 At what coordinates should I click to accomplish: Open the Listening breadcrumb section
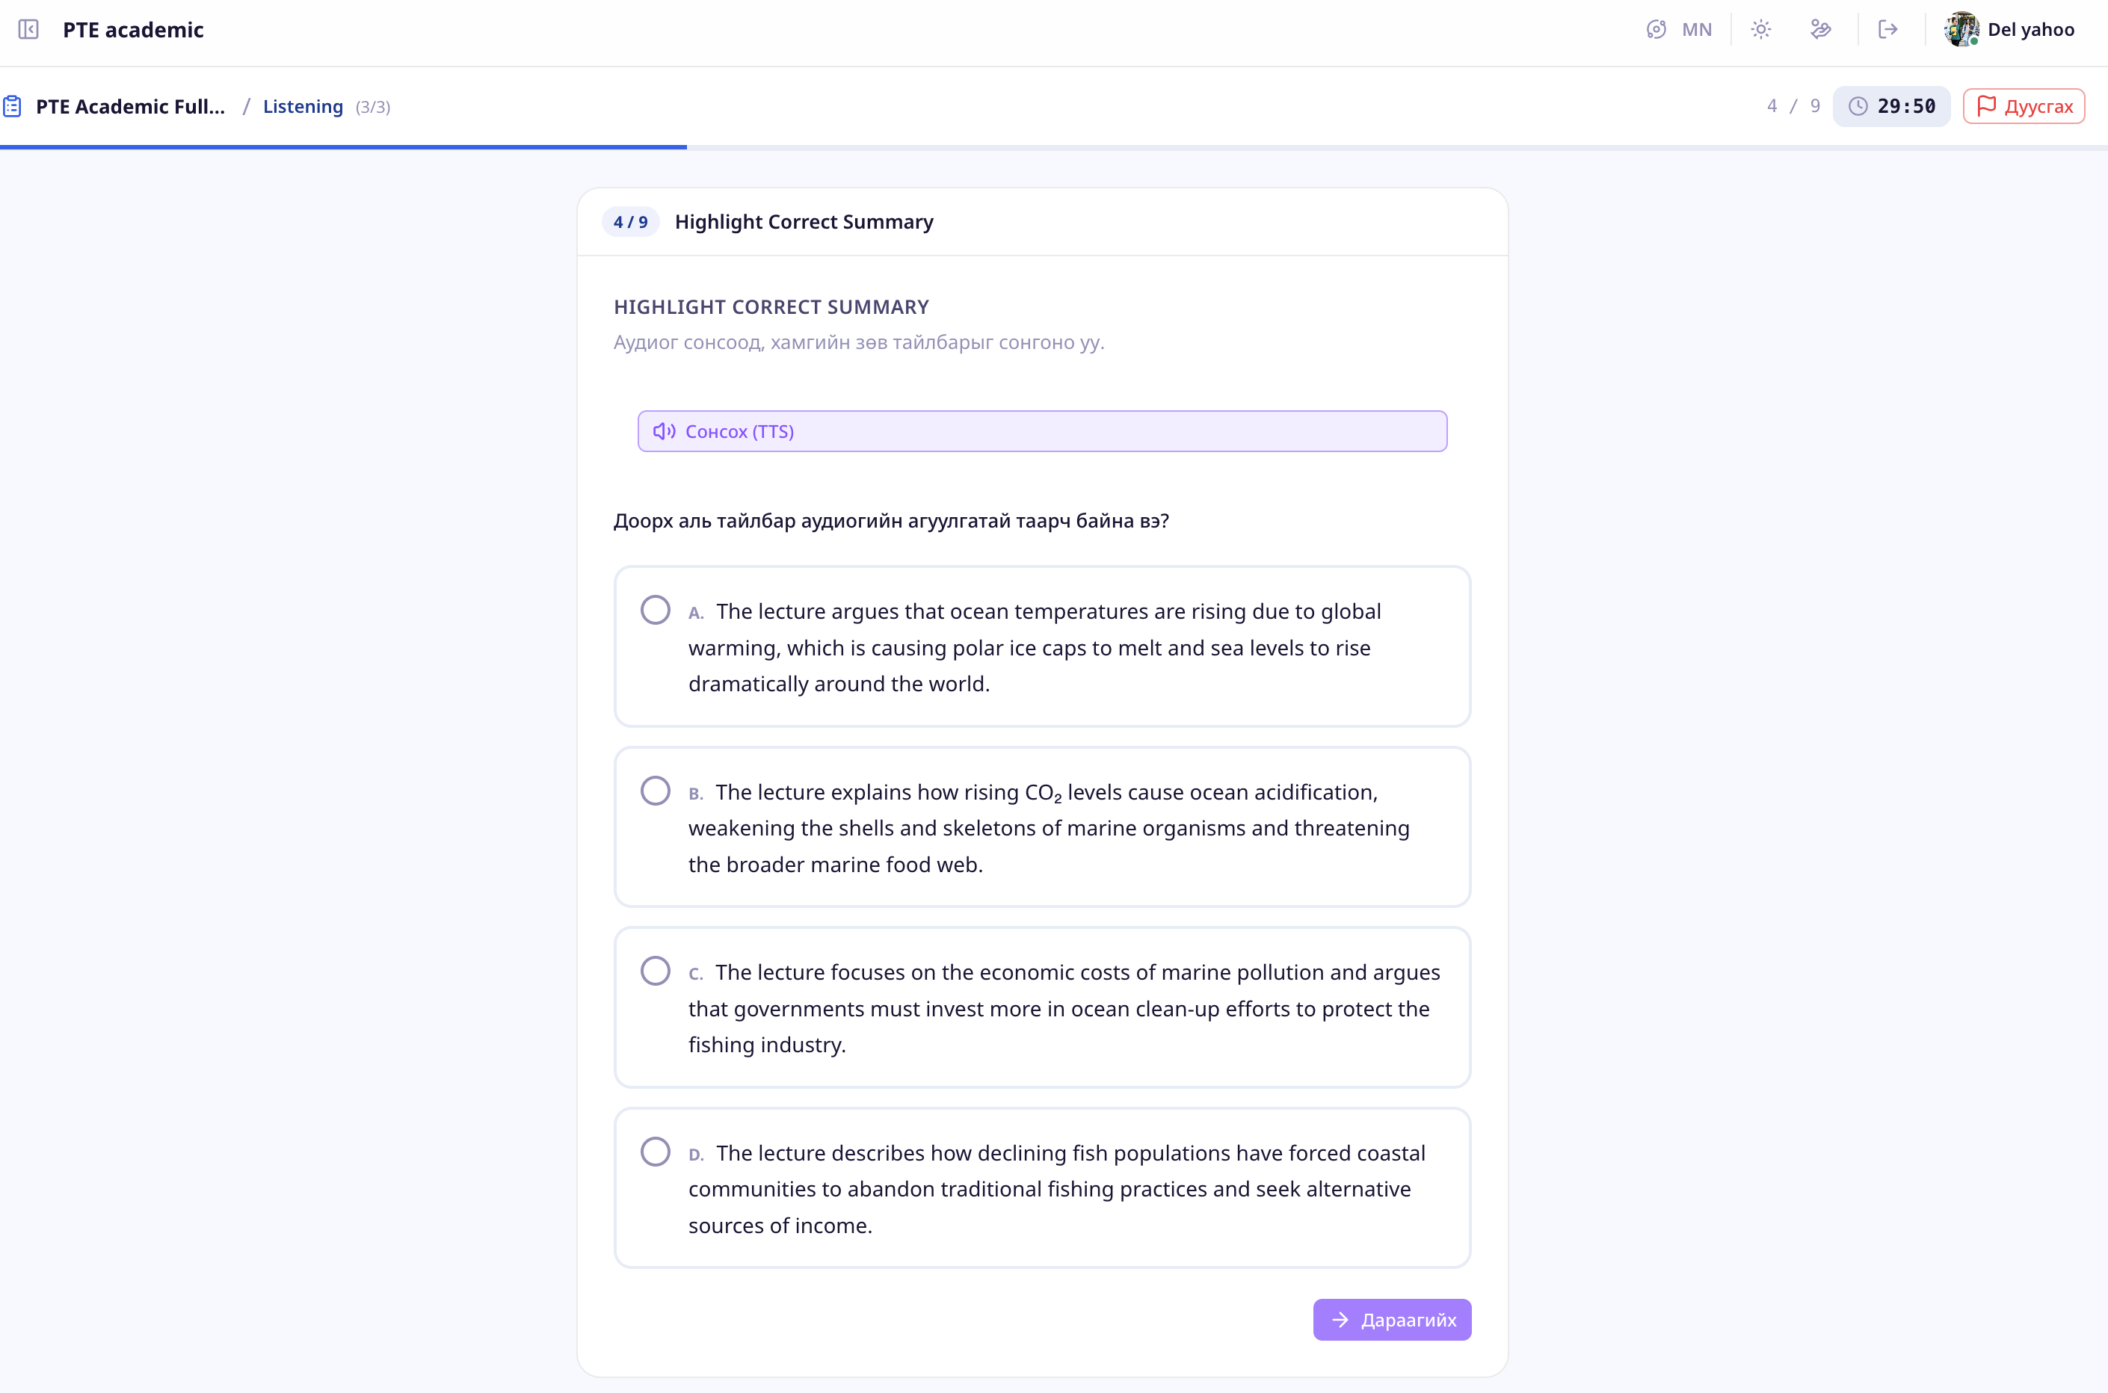pyautogui.click(x=303, y=107)
